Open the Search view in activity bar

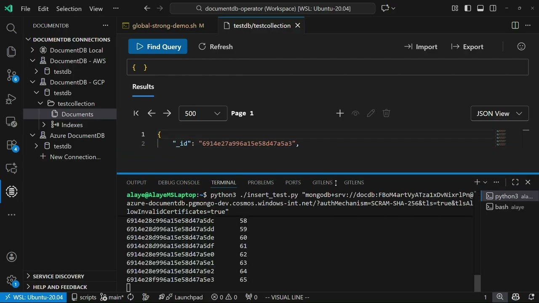pos(11,28)
